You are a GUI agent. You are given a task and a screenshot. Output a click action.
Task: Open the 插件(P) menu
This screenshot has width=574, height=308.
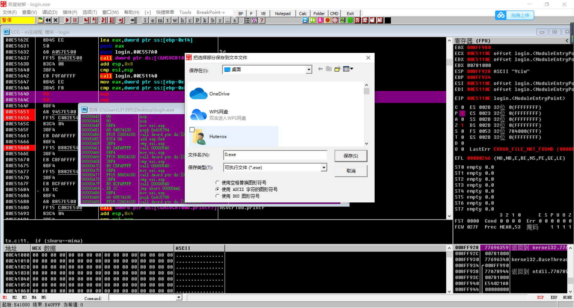click(x=70, y=12)
